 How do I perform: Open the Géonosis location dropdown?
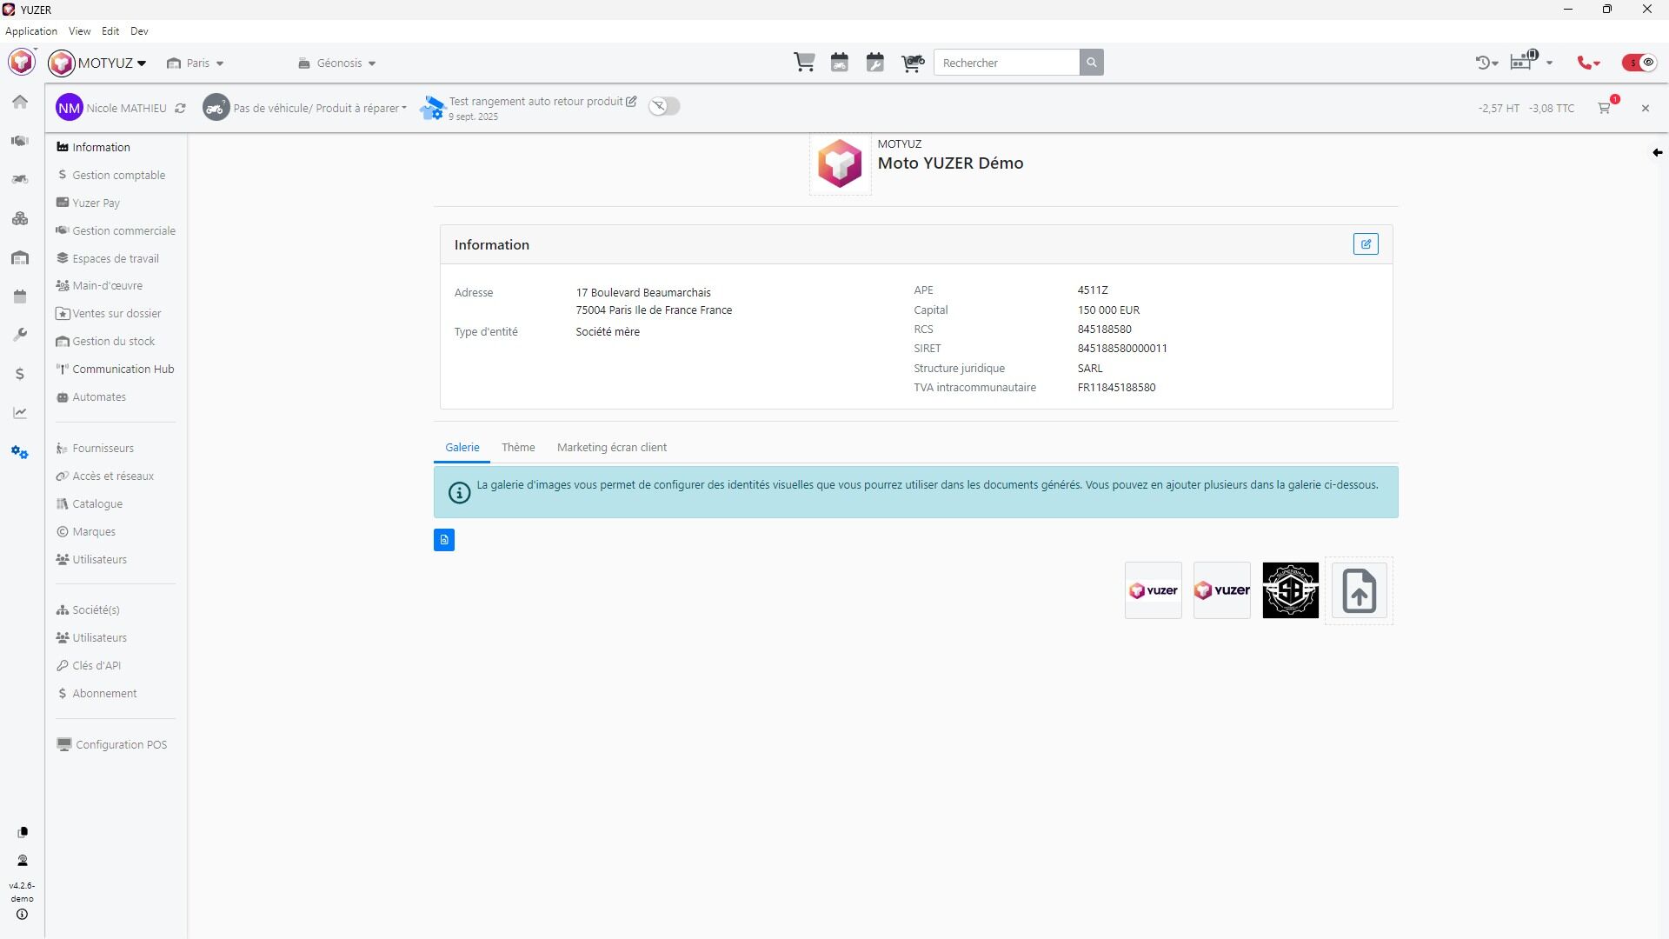(337, 63)
